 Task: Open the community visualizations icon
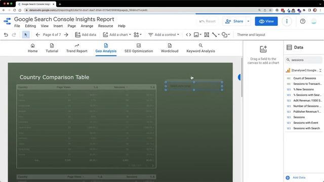point(136,35)
